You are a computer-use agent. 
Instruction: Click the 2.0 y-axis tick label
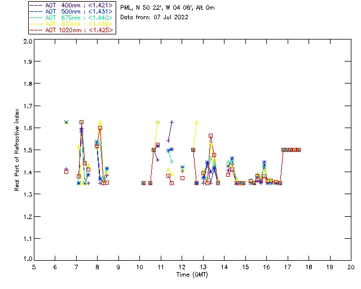pyautogui.click(x=28, y=41)
